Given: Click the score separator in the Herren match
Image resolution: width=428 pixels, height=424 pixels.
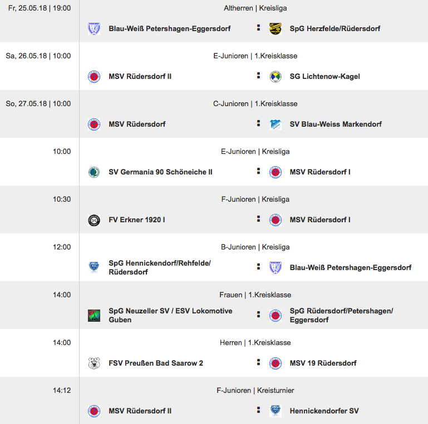Looking at the screenshot, I should click(x=258, y=362).
